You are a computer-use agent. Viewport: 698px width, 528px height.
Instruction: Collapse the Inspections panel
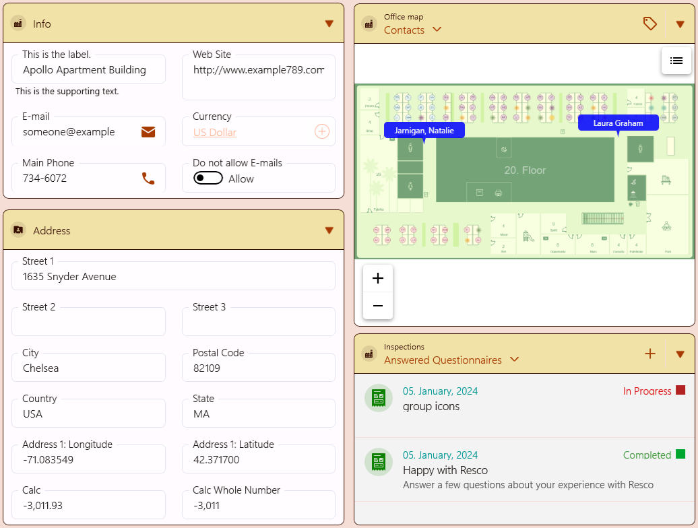tap(680, 354)
